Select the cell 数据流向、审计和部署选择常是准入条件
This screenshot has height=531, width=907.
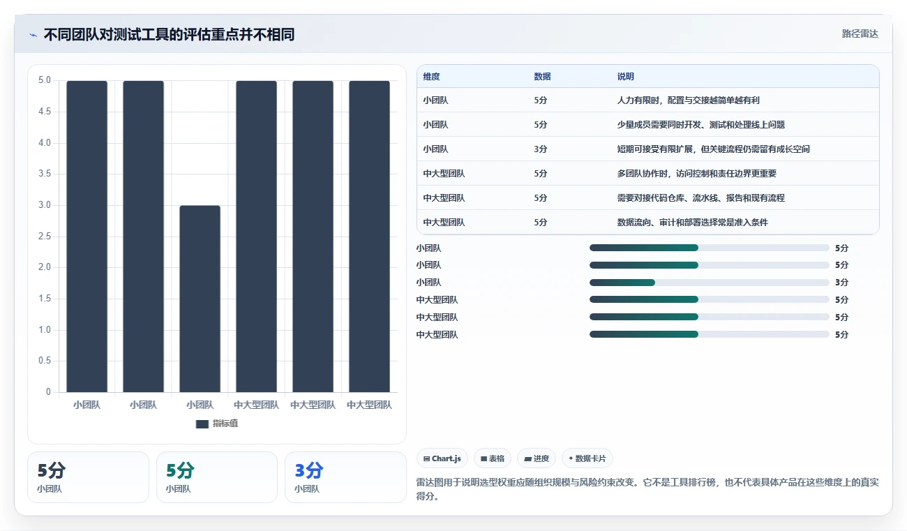tap(692, 223)
